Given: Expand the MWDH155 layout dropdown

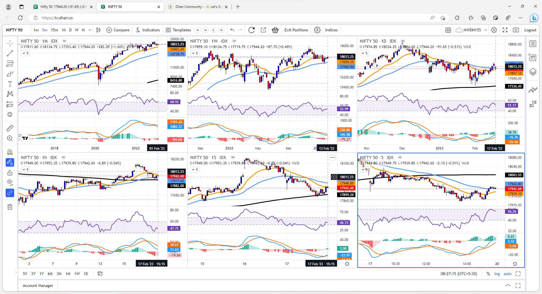Looking at the screenshot, I should coord(486,30).
